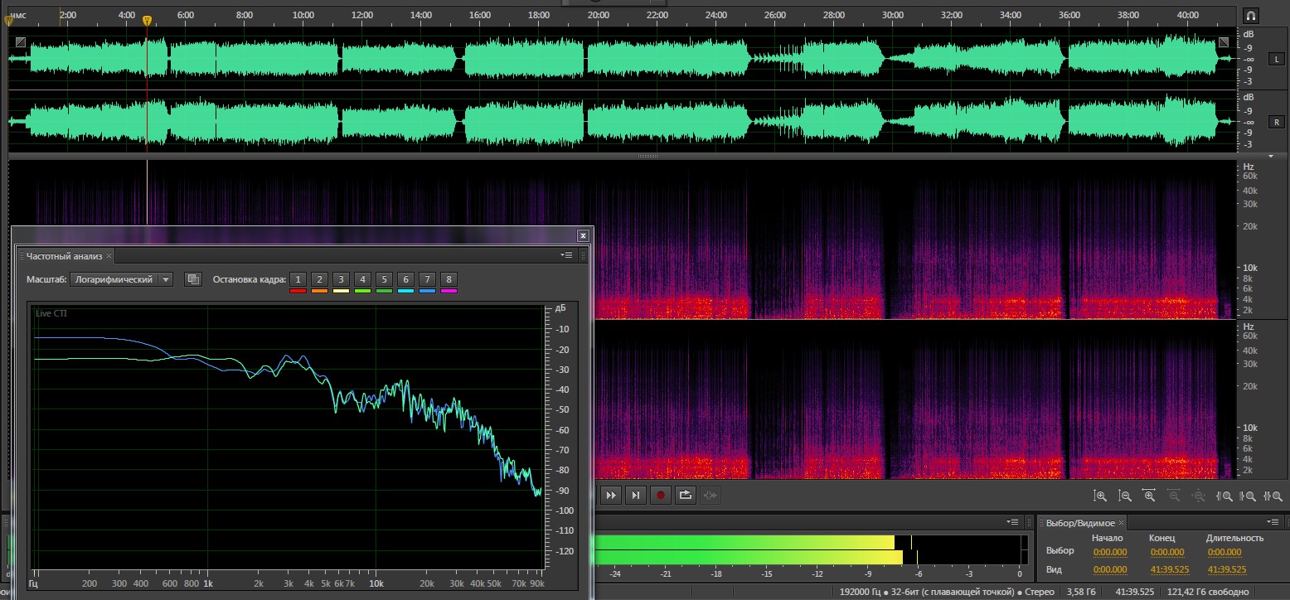
Task: Zoom in time icon
Action: [1149, 496]
